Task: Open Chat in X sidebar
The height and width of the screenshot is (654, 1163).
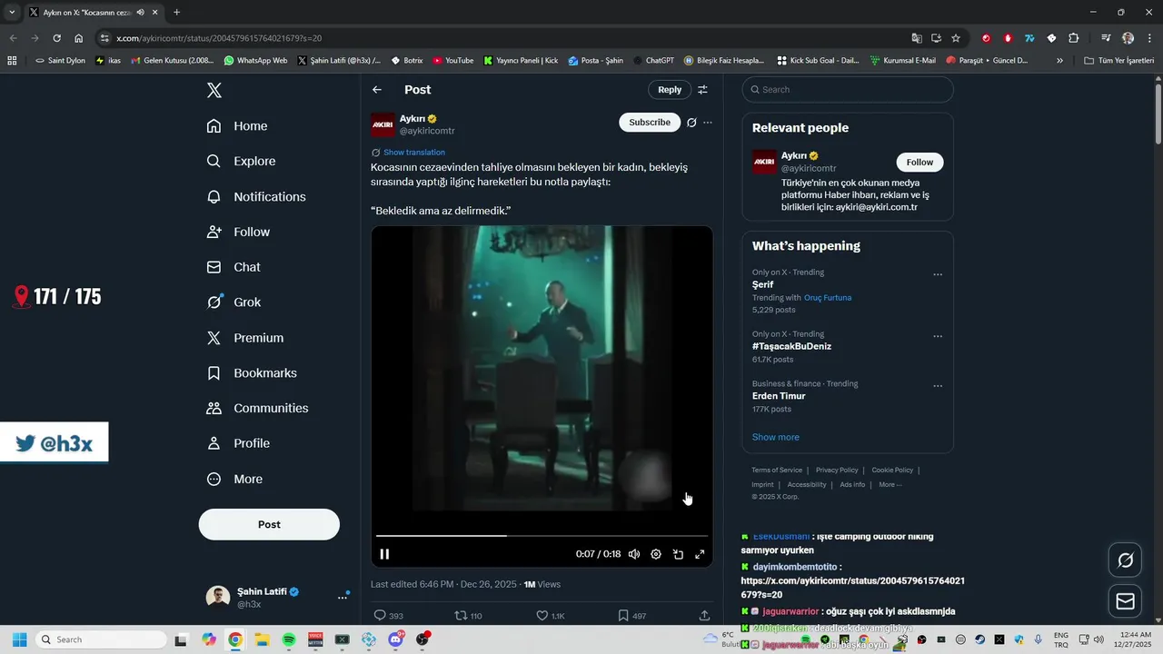Action: point(234,267)
